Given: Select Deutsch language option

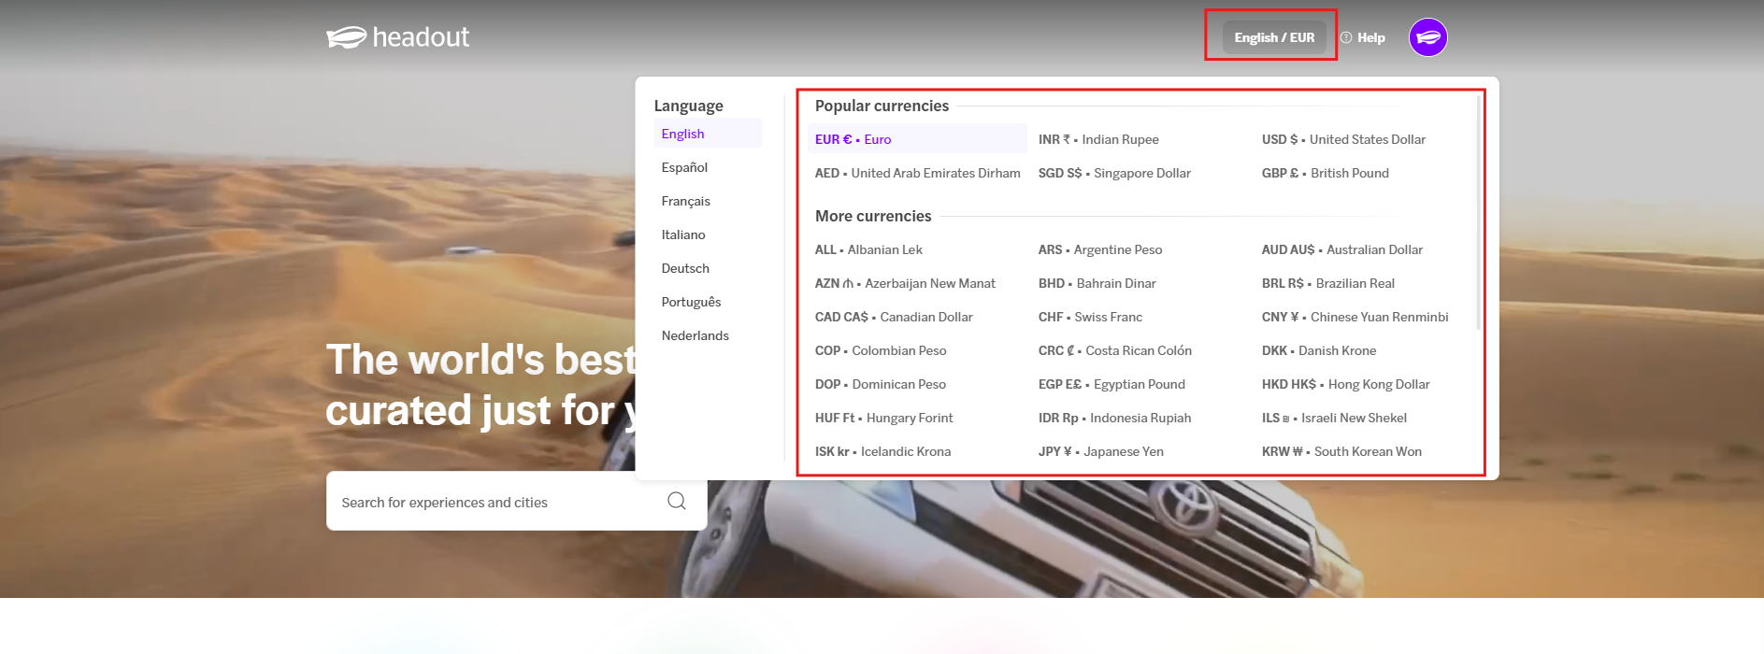Looking at the screenshot, I should coord(685,268).
